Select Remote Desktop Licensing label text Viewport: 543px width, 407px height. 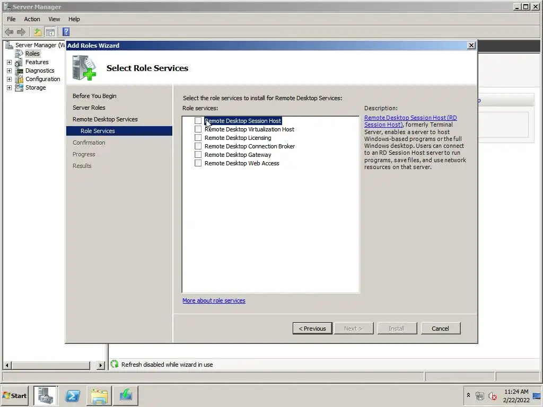(238, 138)
